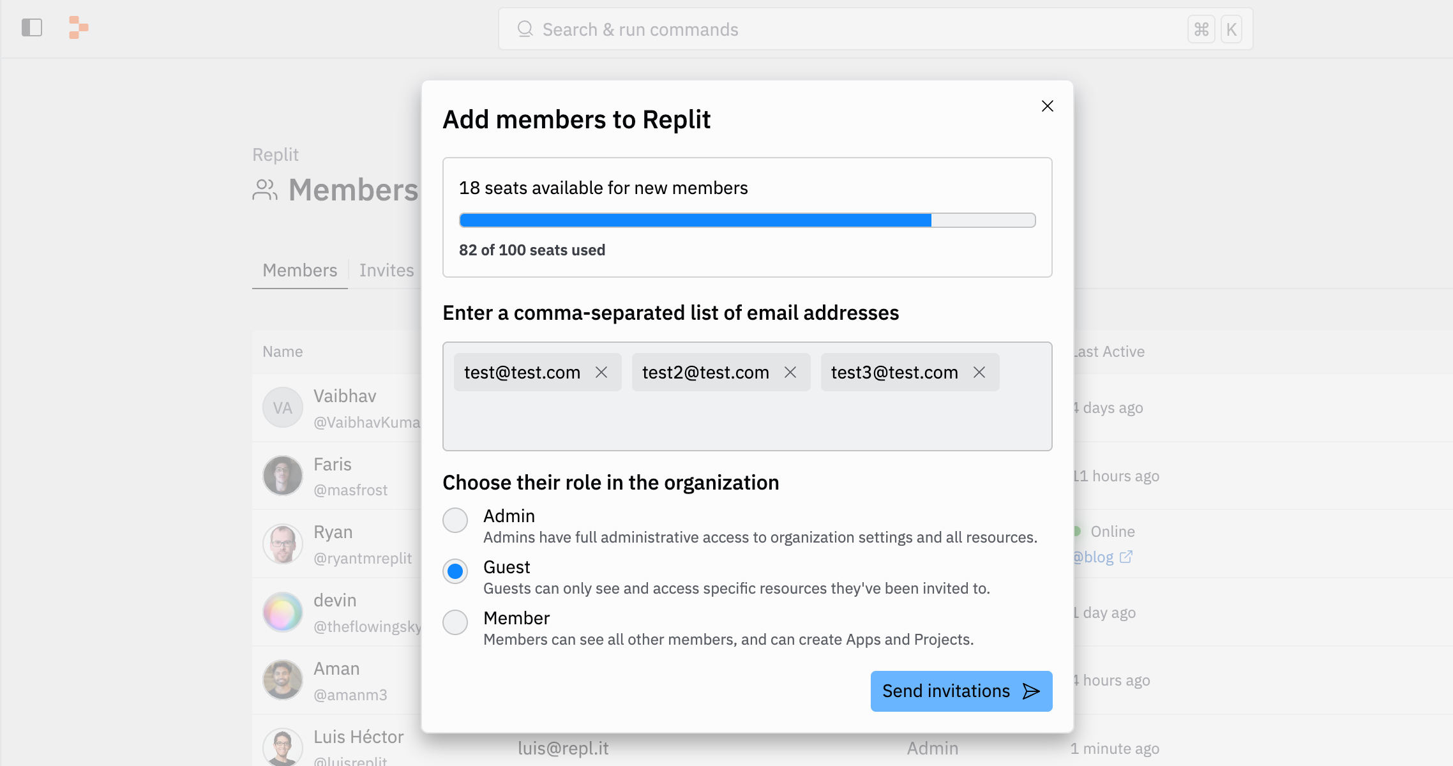Click Aman's profile avatar
The height and width of the screenshot is (766, 1453).
click(283, 680)
